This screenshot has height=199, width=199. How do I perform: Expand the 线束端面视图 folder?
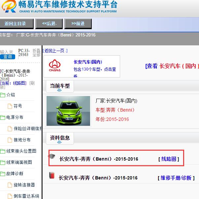pyautogui.click(x=19, y=162)
